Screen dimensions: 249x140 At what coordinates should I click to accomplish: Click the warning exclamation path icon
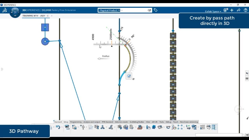(174, 127)
